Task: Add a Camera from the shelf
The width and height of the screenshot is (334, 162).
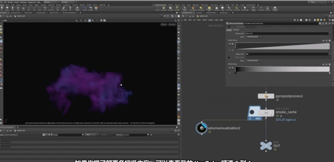Action: point(158,9)
